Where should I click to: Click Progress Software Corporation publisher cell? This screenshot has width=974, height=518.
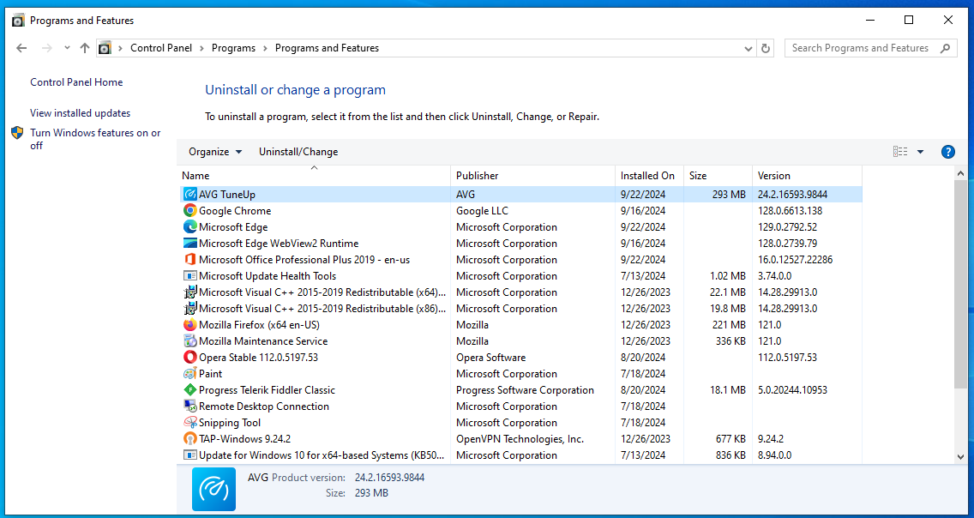point(525,390)
